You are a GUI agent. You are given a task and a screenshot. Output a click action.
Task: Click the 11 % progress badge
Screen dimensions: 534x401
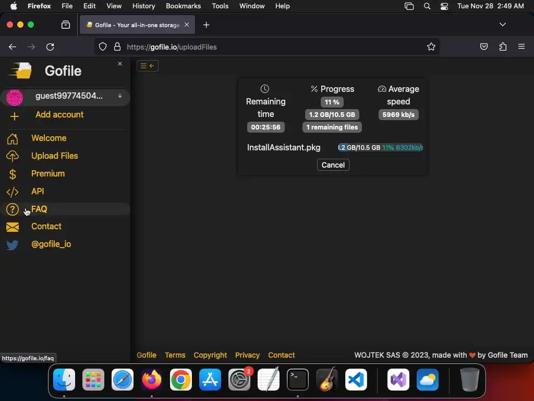(332, 102)
